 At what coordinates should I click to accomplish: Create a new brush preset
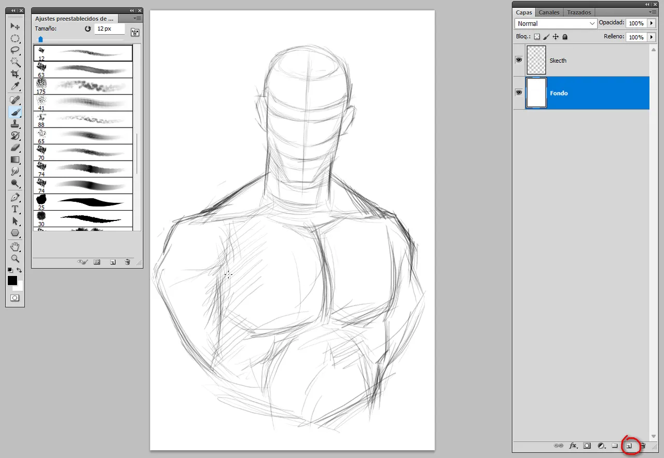(x=113, y=262)
